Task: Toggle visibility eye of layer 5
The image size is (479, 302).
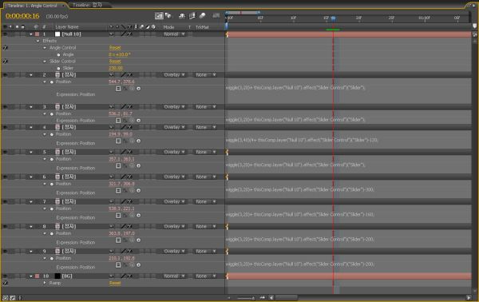Action: pos(5,152)
